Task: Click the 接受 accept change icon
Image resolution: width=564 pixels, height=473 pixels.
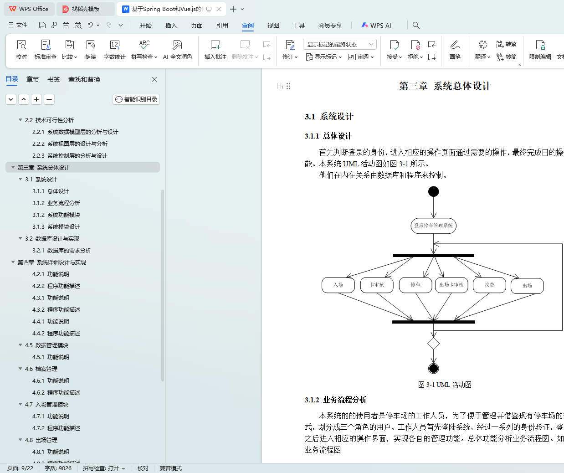Action: pyautogui.click(x=394, y=45)
